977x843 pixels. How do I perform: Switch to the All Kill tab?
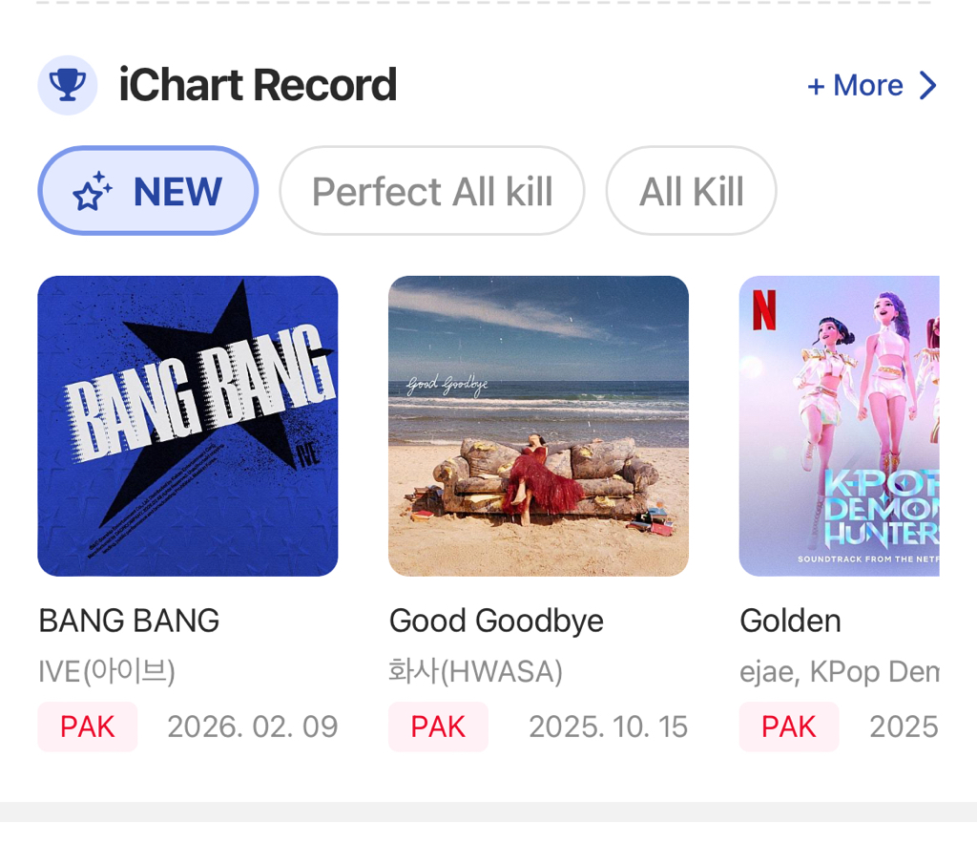[x=691, y=191]
